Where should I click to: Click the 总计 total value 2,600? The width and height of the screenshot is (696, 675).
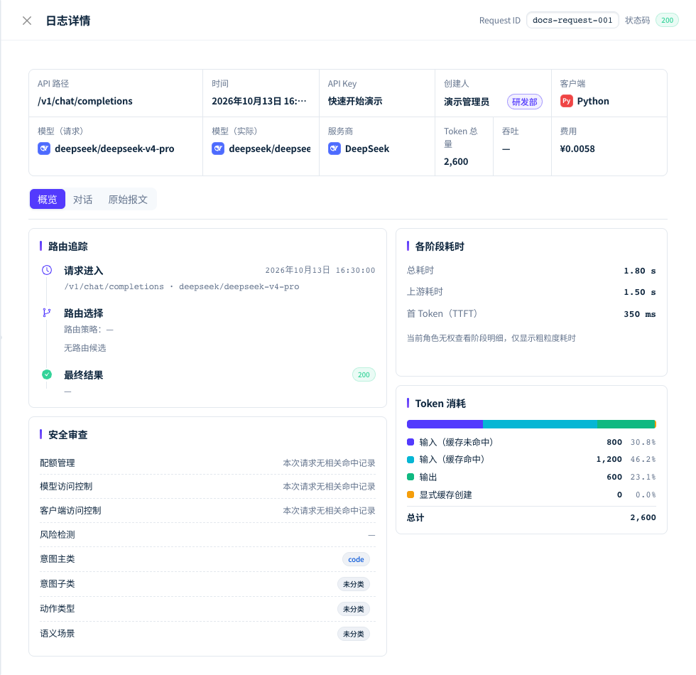coord(643,517)
